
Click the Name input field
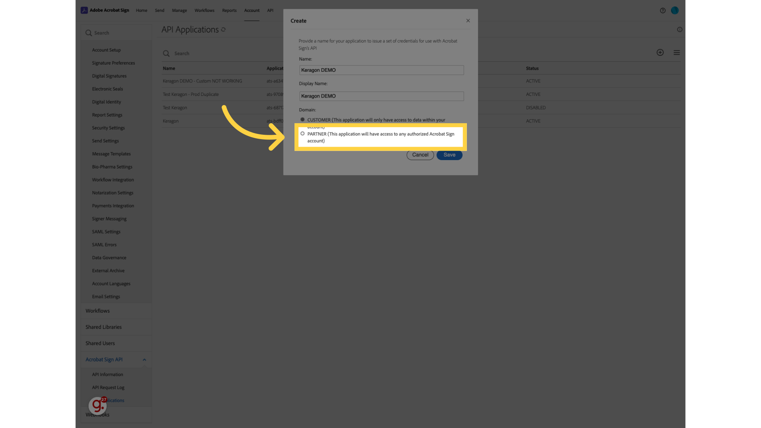pyautogui.click(x=382, y=70)
